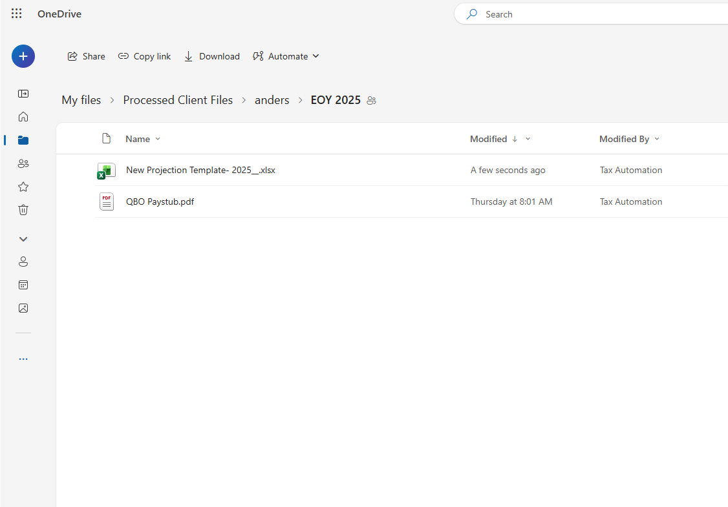Open the Shared people icon in sidebar
728x507 pixels.
(x=23, y=163)
